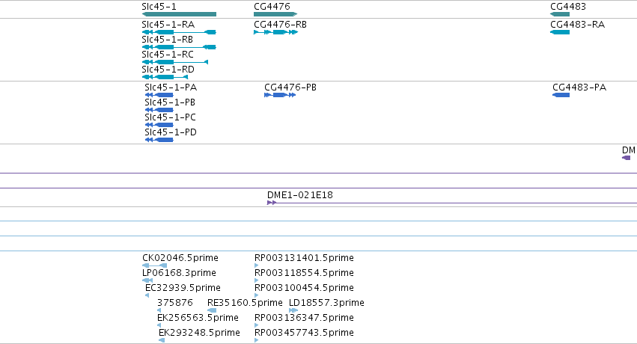Select the Slc45-1-PB protein glyph
Screen dimensions: 637x344
click(159, 110)
